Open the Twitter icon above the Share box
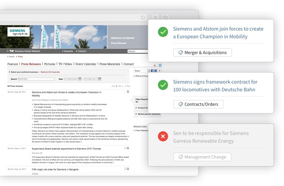 (160, 65)
